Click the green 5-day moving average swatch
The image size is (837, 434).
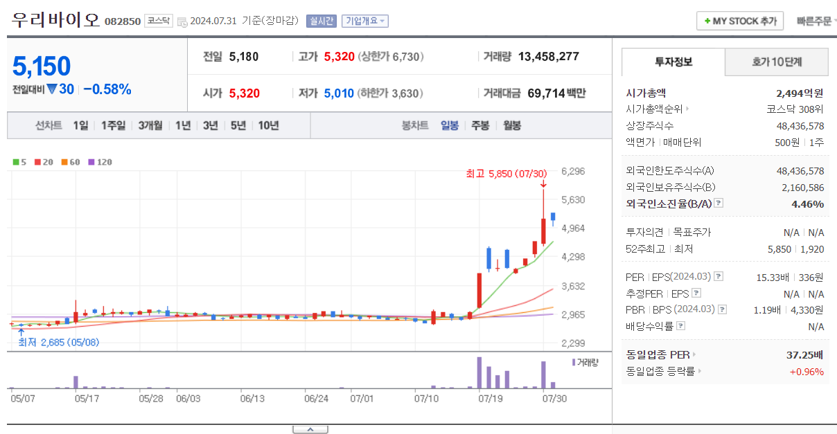pos(15,163)
